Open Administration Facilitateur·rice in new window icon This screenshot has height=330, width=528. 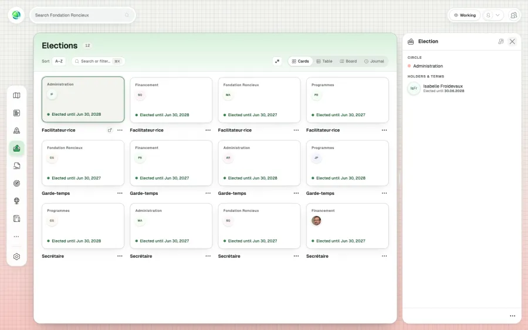(x=110, y=130)
